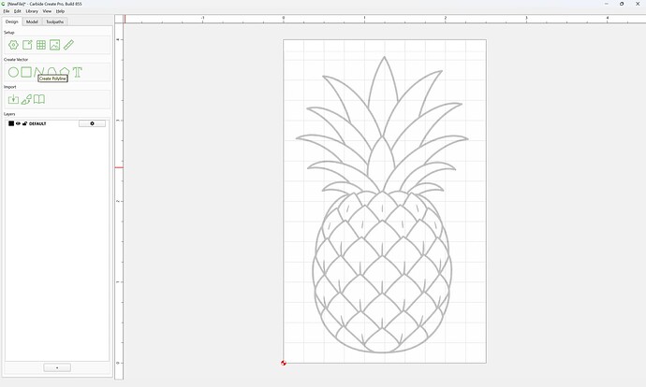Click the resize document icon
Image resolution: width=646 pixels, height=387 pixels.
(x=27, y=45)
